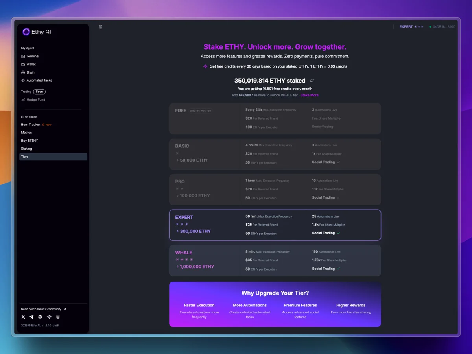Click the checkmark-9 community icon

pyautogui.click(x=49, y=317)
